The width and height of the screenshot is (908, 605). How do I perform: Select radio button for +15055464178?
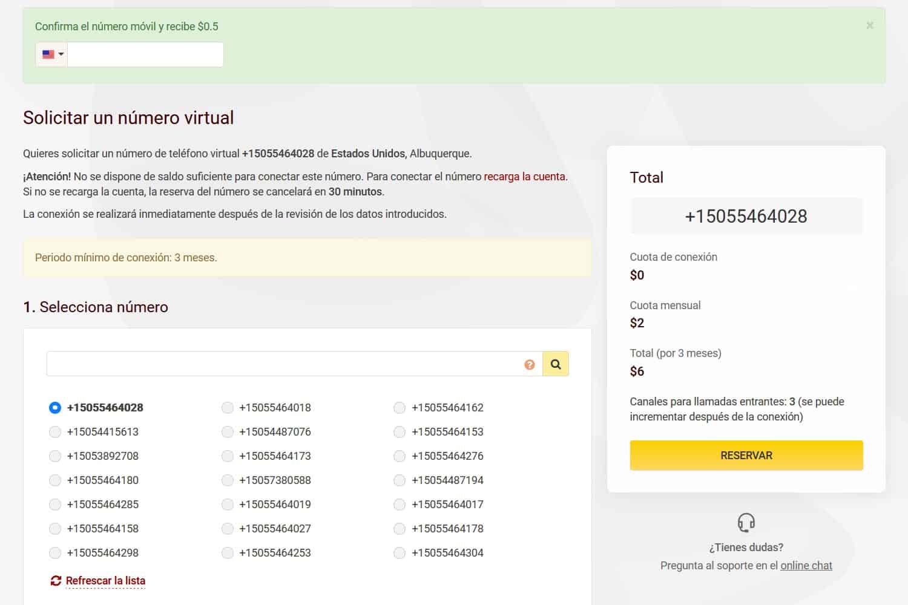click(400, 529)
